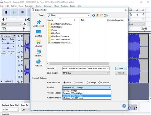Click the green Play button
This screenshot has width=151, height=115.
tap(14, 12)
